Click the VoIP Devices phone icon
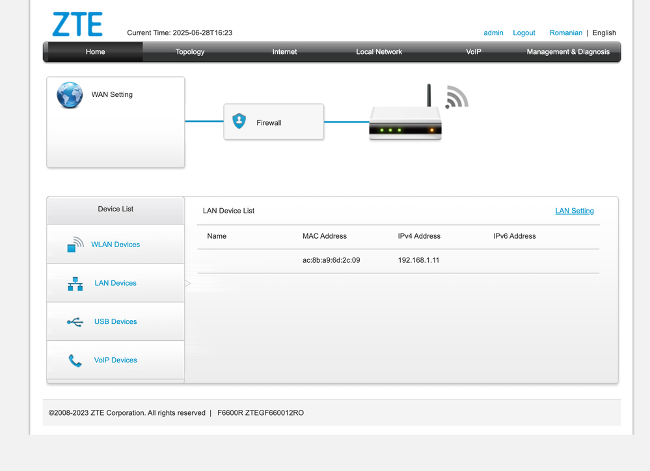The height and width of the screenshot is (471, 650). pyautogui.click(x=75, y=360)
